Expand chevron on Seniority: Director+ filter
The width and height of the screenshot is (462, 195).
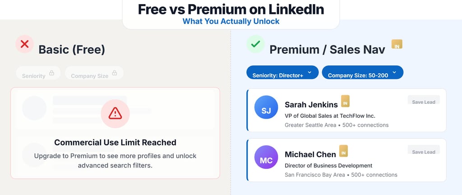(x=310, y=72)
